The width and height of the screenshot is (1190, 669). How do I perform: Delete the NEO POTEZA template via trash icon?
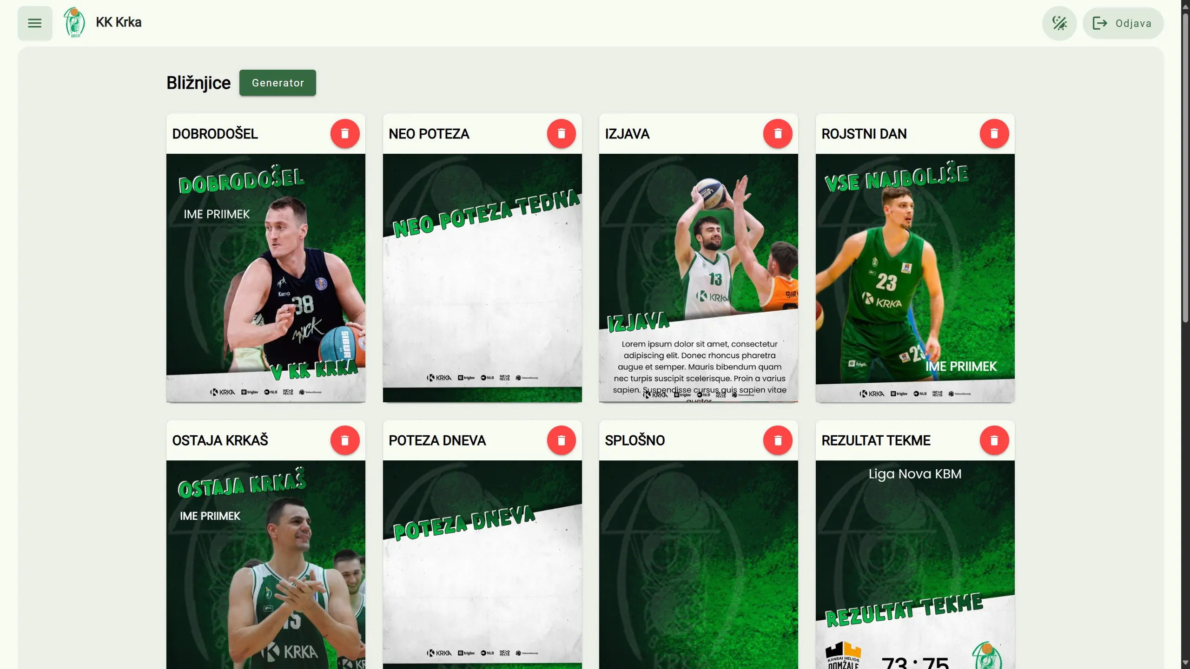562,133
